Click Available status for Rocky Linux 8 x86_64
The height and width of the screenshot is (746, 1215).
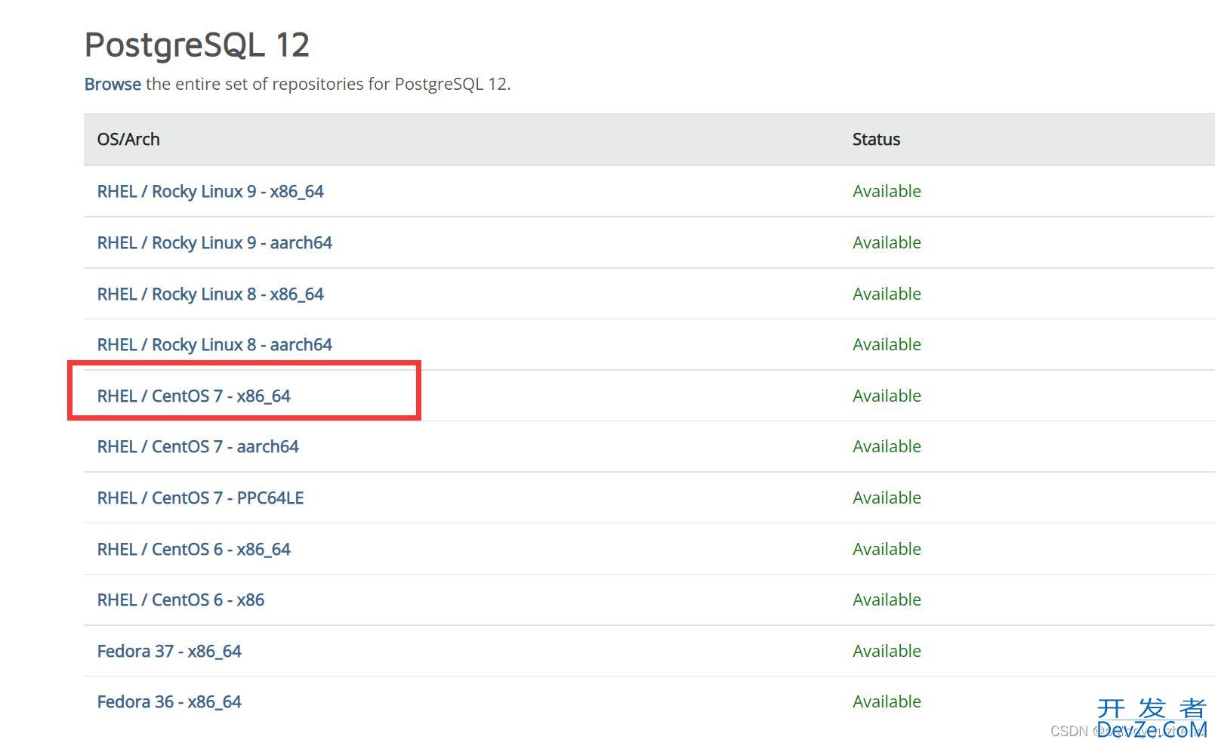tap(887, 294)
